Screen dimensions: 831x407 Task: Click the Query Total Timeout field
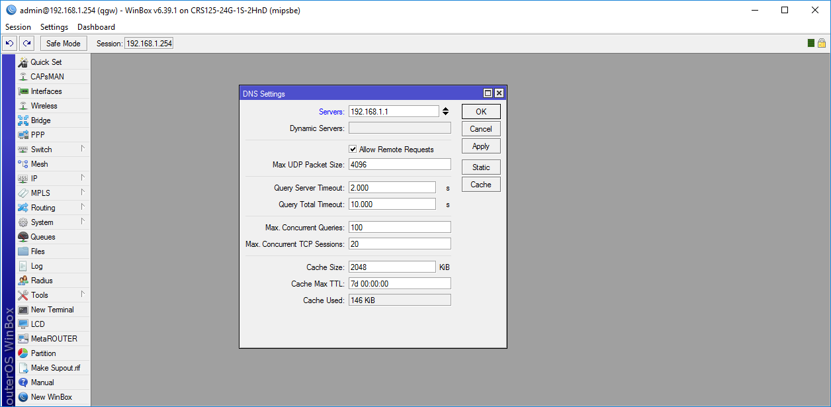pyautogui.click(x=392, y=204)
